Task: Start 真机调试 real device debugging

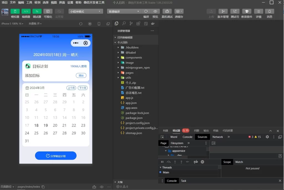Action: 167,11
